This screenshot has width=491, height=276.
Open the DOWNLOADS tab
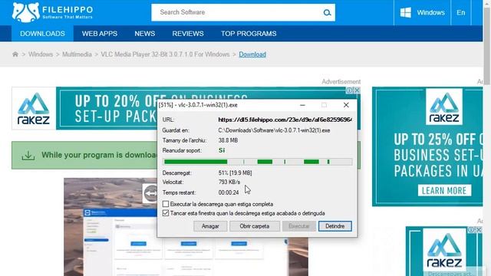tap(43, 34)
